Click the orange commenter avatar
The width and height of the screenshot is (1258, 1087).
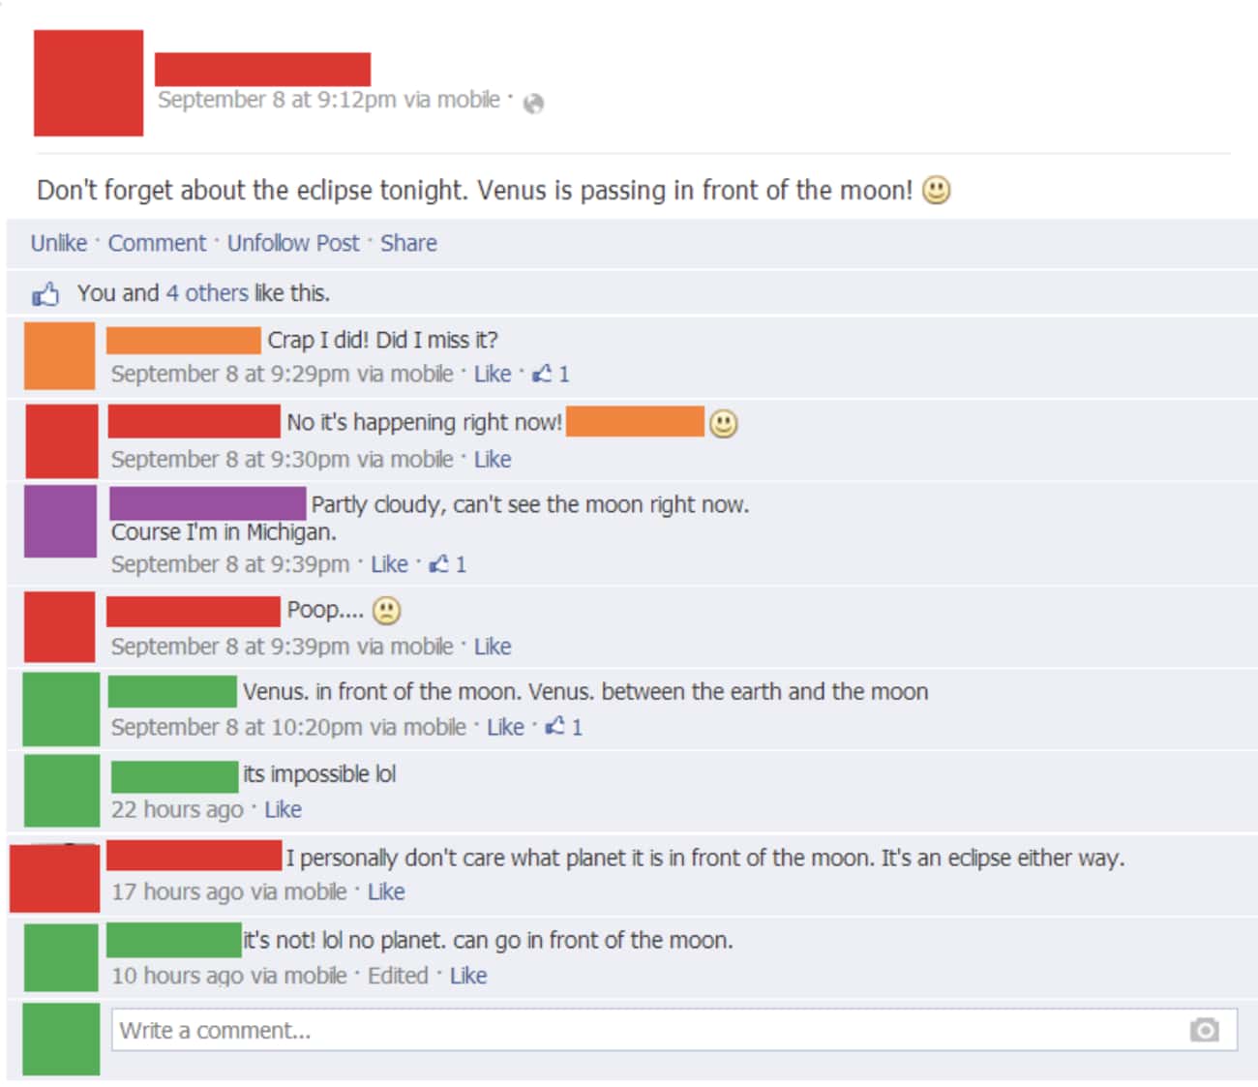pyautogui.click(x=59, y=355)
